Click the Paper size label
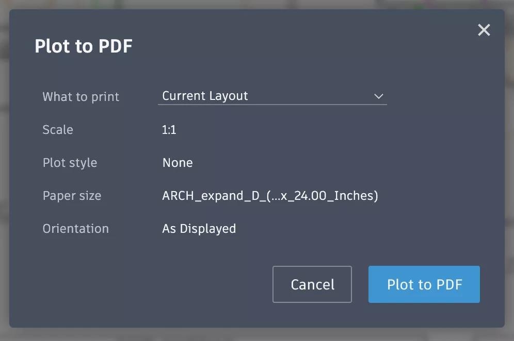The image size is (514, 341). 72,196
